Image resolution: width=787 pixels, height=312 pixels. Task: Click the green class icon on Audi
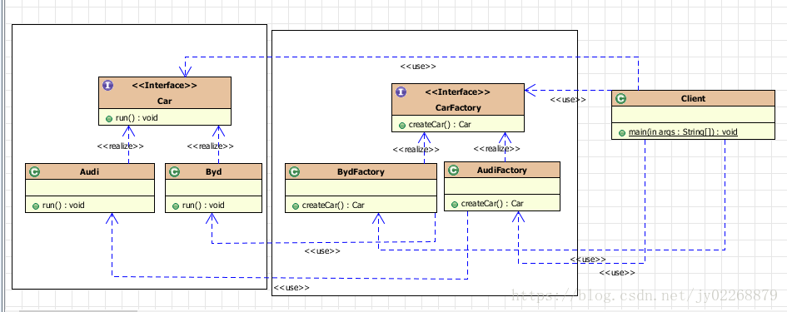point(35,172)
